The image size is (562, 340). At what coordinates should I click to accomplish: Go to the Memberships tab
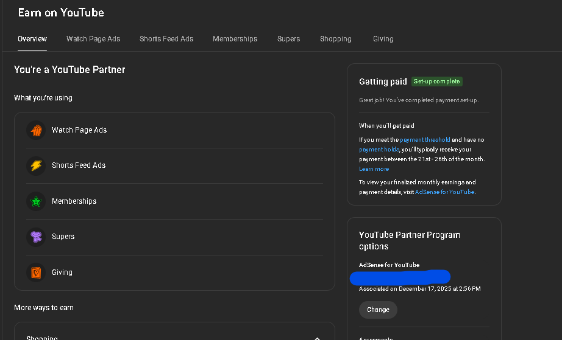[x=235, y=38]
